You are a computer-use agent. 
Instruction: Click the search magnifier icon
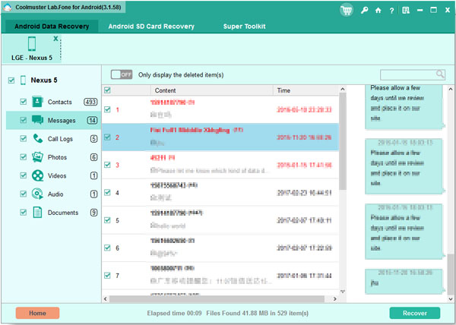(440, 74)
